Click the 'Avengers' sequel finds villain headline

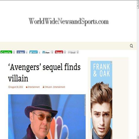click(x=44, y=72)
